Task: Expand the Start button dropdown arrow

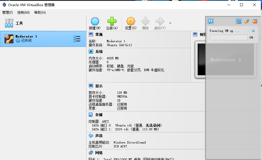Action: 170,23
